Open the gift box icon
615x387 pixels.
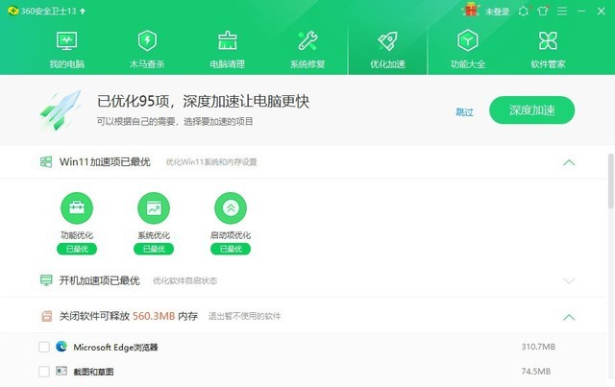(471, 10)
